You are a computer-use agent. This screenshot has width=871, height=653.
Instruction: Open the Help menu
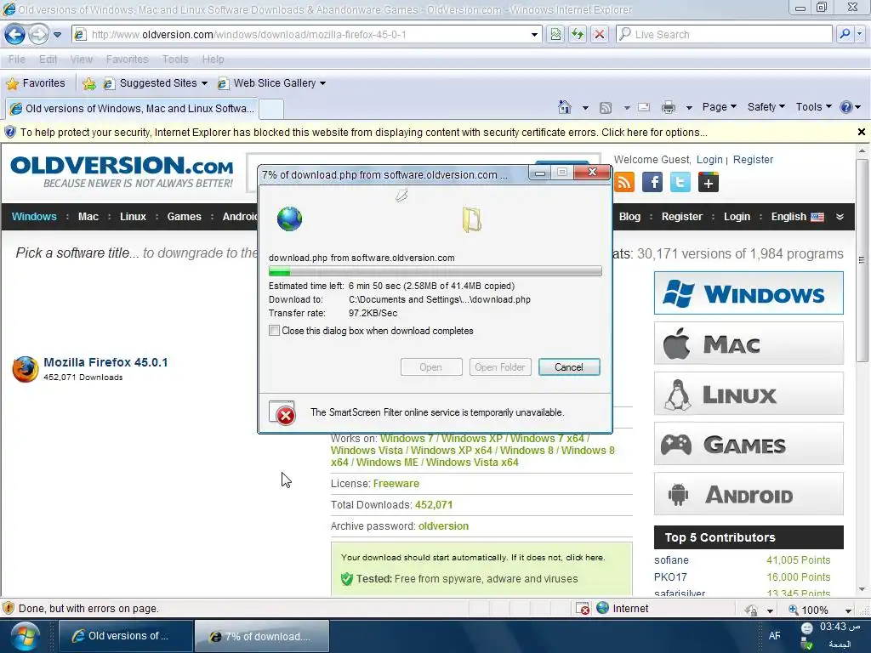coord(213,59)
